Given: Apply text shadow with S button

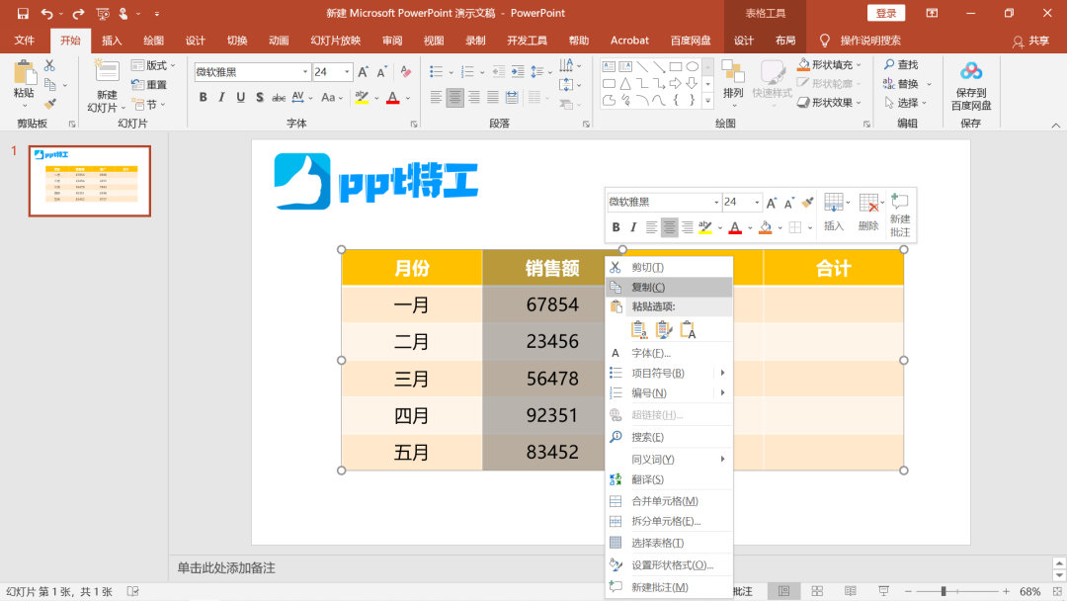Looking at the screenshot, I should pos(259,97).
